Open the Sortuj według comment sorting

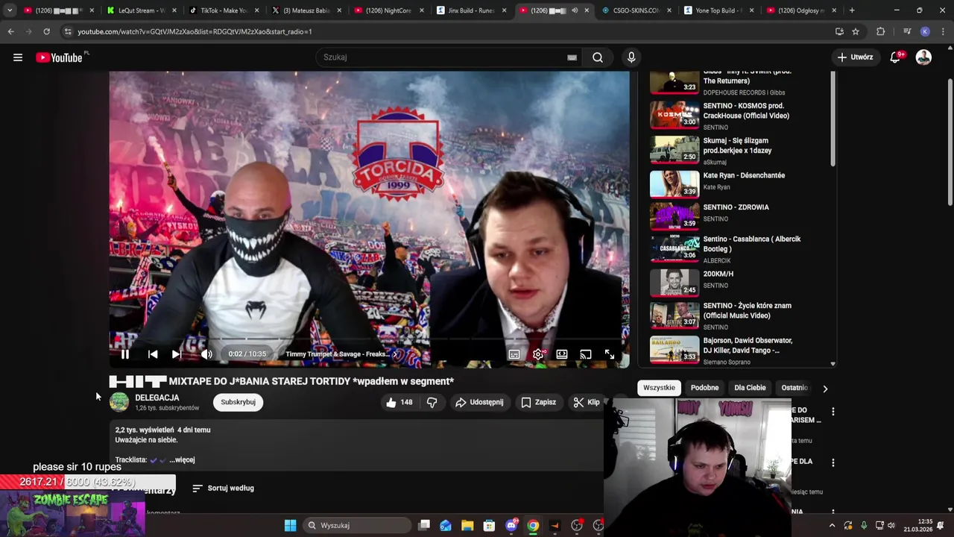pos(223,489)
